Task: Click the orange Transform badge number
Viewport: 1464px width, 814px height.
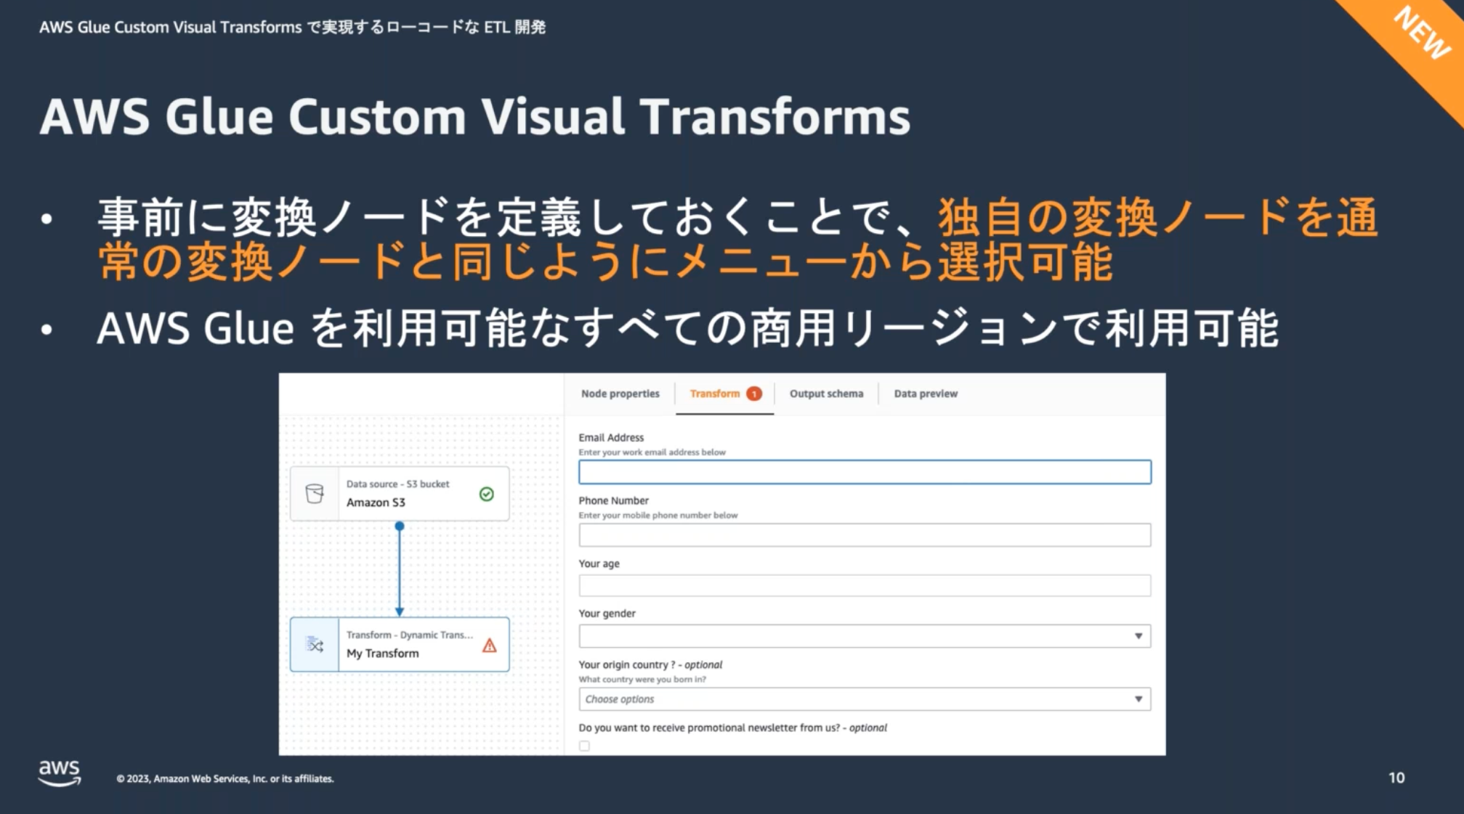Action: pos(754,394)
